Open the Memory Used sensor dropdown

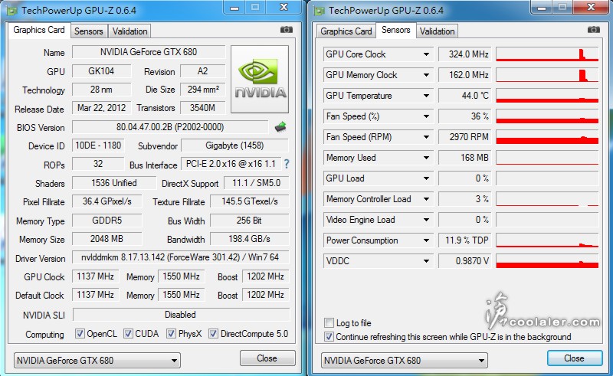click(x=427, y=158)
